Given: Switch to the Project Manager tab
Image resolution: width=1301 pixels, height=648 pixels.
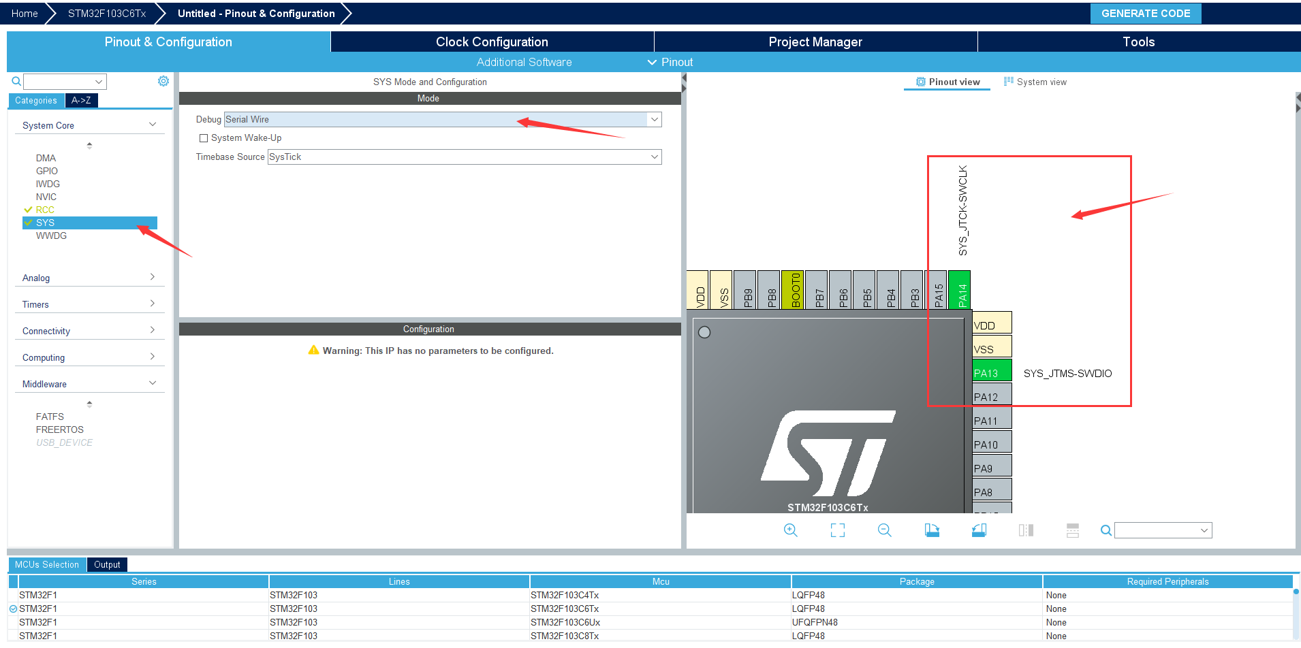Looking at the screenshot, I should (815, 42).
